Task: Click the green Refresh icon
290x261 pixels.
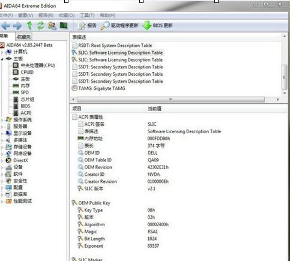Action: (41, 26)
